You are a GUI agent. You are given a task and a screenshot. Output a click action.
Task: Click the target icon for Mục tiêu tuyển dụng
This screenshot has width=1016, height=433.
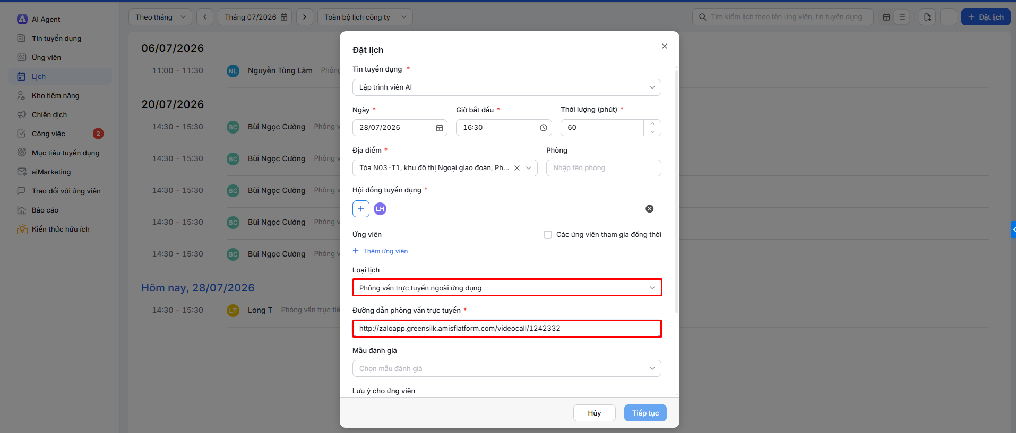[22, 153]
